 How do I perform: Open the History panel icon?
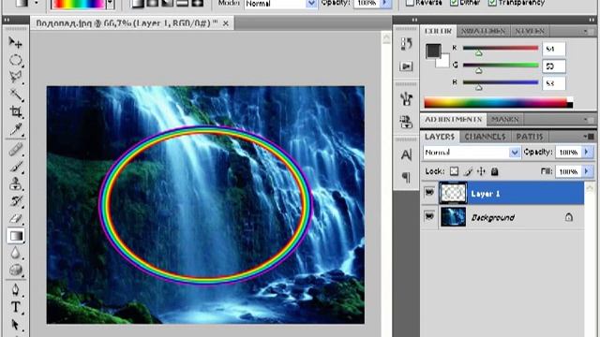[406, 44]
